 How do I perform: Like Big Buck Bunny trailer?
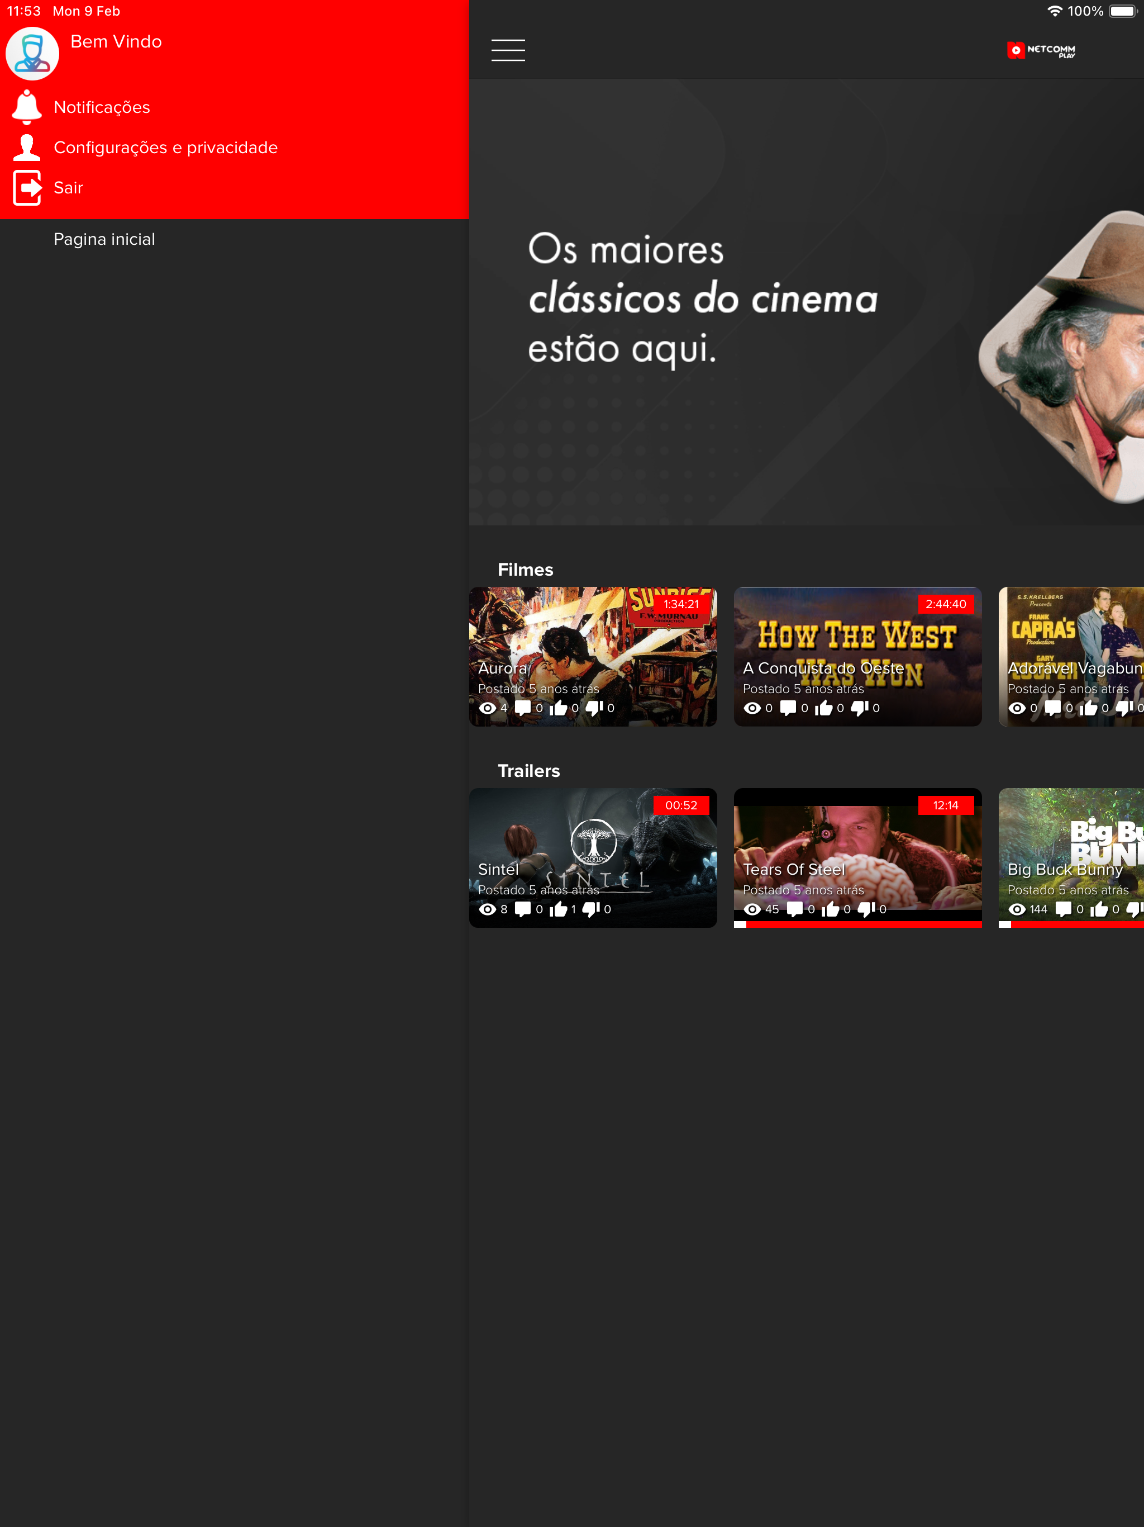pyautogui.click(x=1099, y=909)
